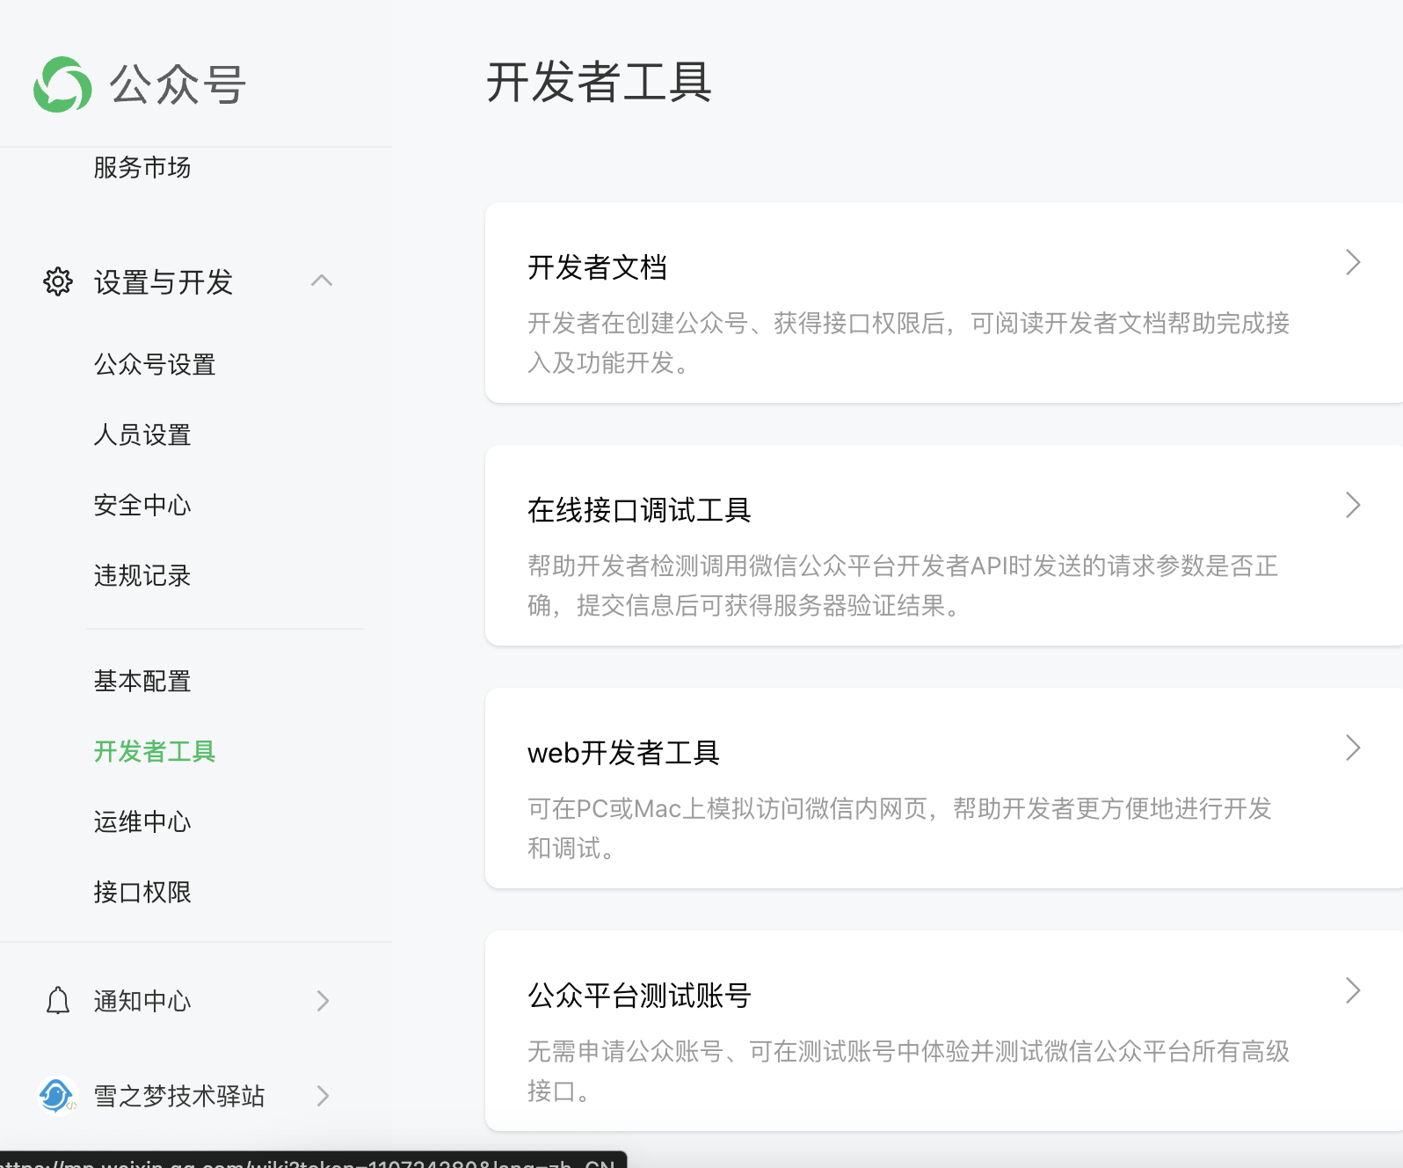
Task: Go to 安全中心 menu item
Action: (x=142, y=505)
